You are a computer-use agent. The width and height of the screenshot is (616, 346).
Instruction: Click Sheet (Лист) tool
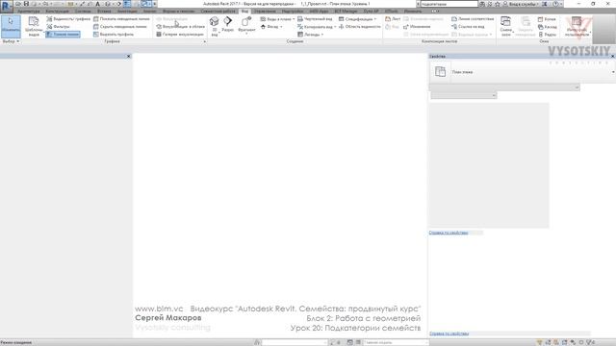393,19
